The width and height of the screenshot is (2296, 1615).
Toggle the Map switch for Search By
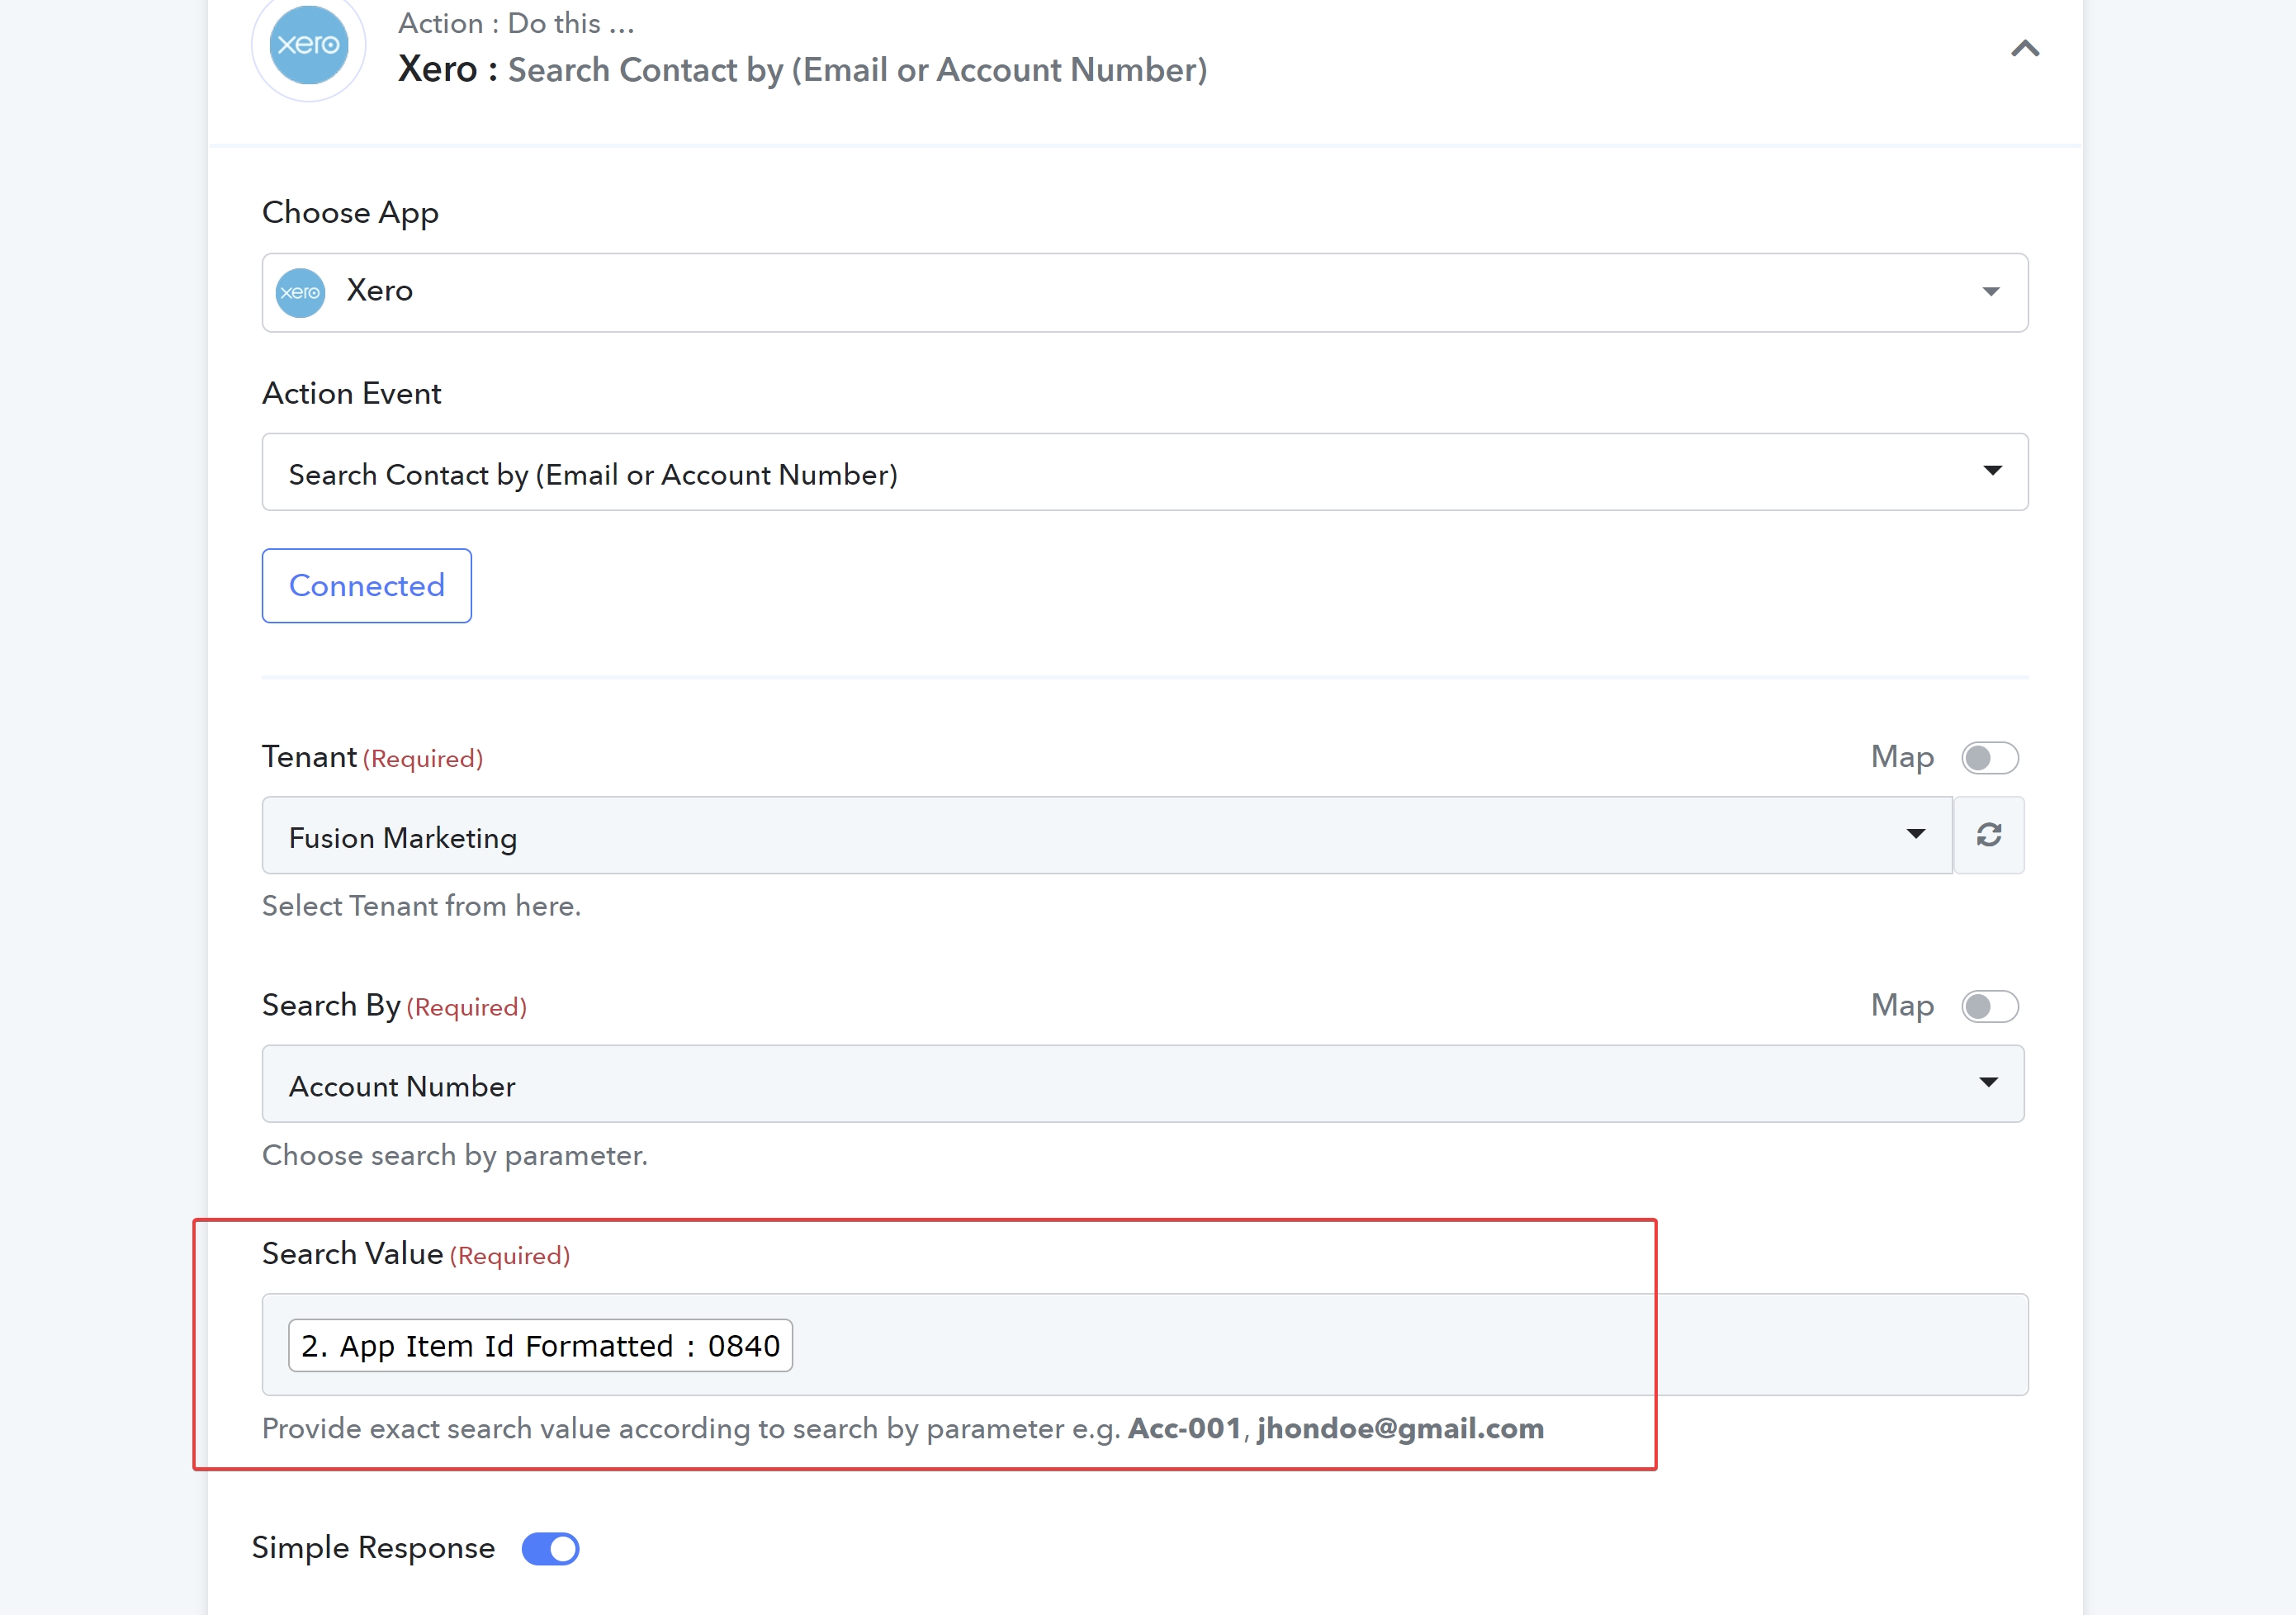pyautogui.click(x=1988, y=1006)
